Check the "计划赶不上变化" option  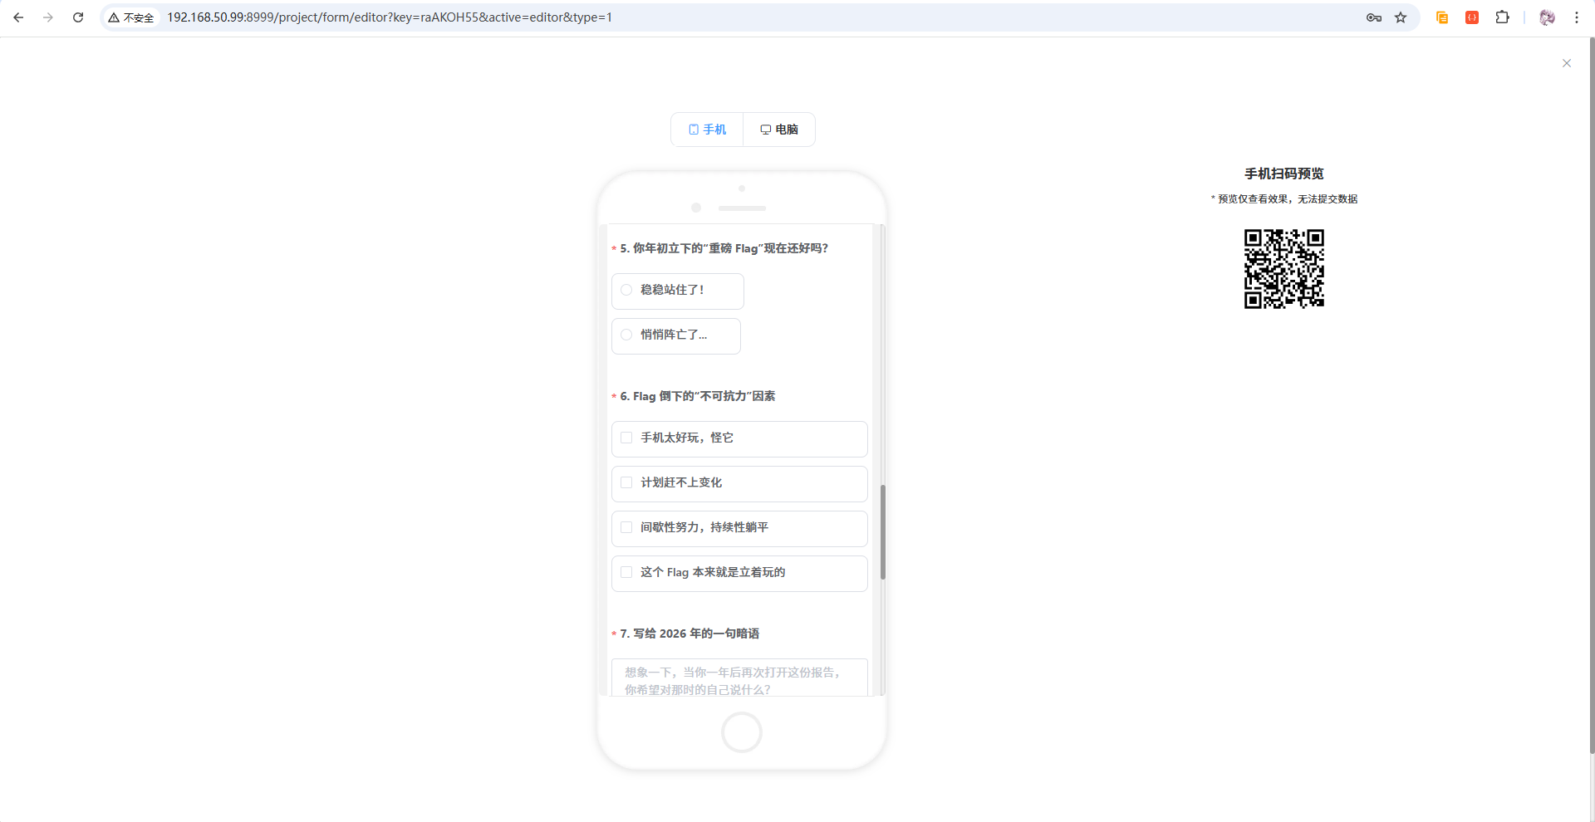(x=627, y=482)
